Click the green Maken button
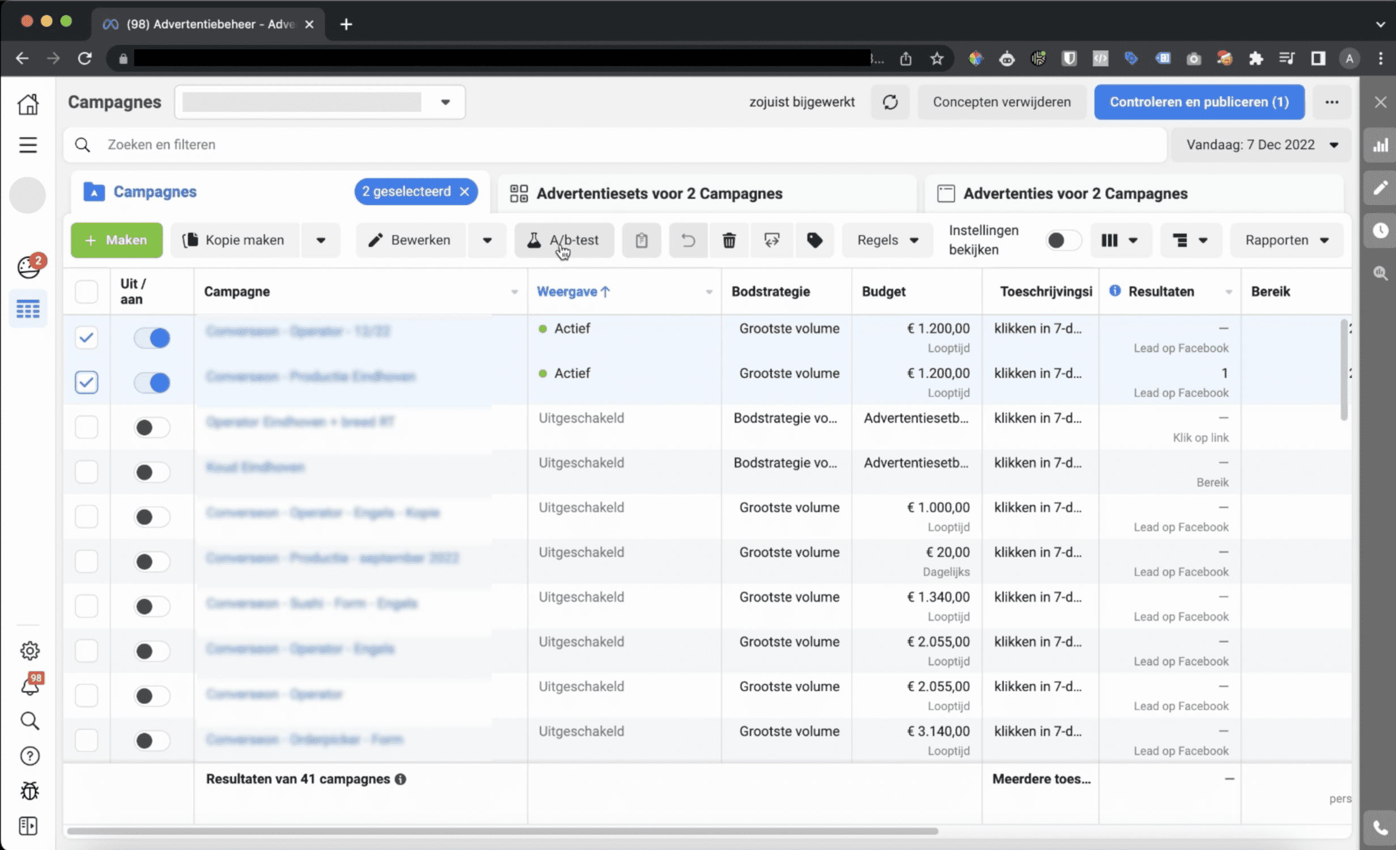The height and width of the screenshot is (850, 1396). [116, 240]
